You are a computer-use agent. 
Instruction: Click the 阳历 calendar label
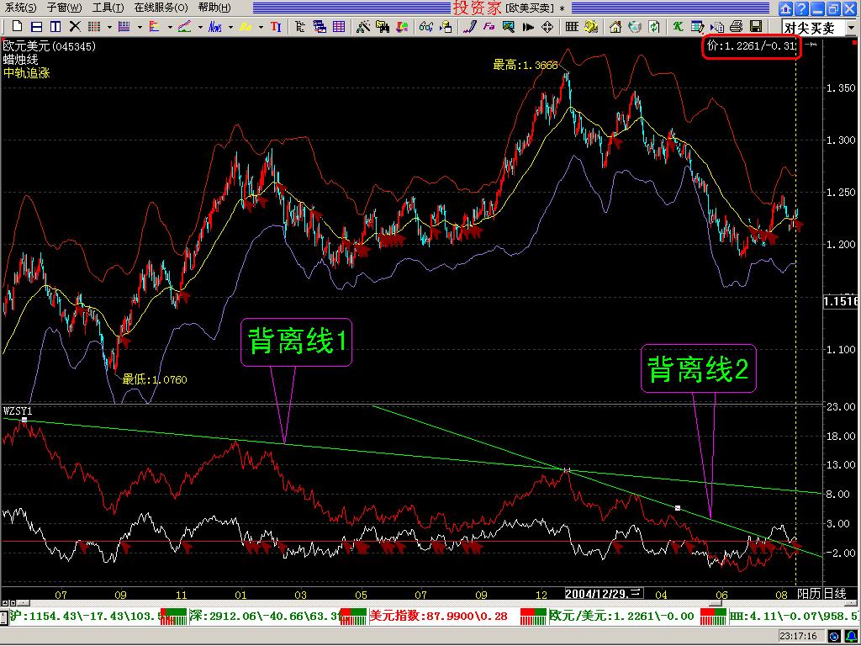810,593
